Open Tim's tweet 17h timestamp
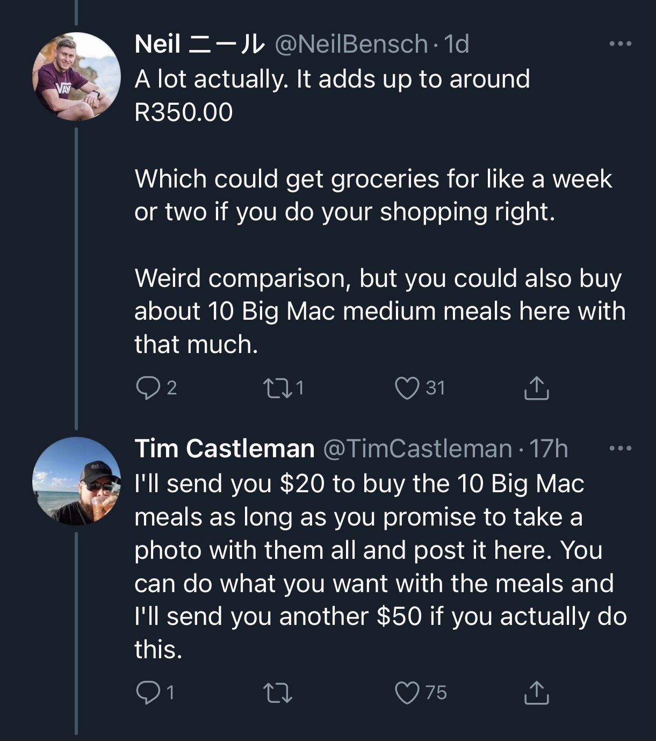The width and height of the screenshot is (656, 741). coord(549,449)
